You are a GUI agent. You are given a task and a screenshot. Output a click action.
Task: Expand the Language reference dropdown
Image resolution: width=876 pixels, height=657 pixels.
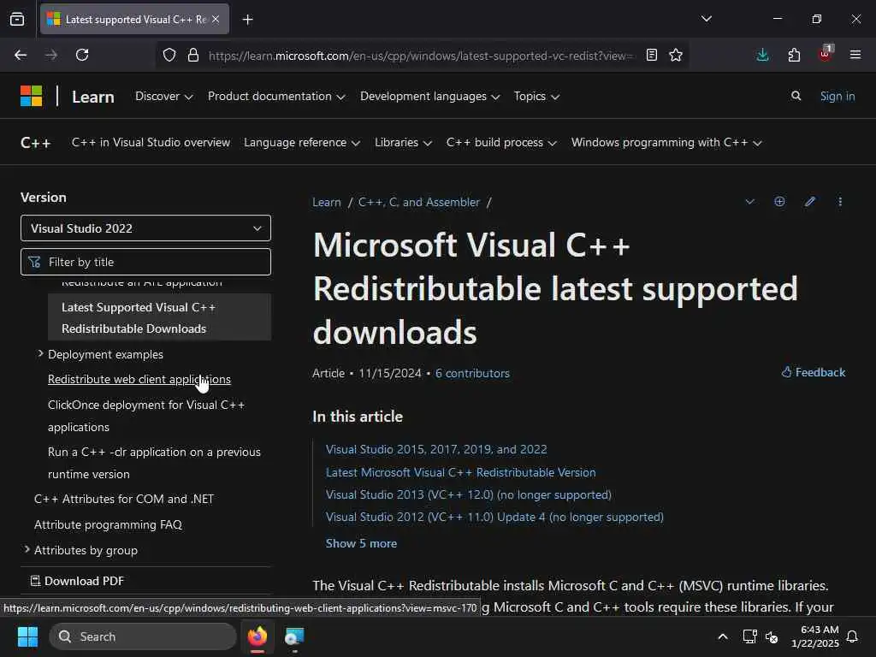click(x=302, y=143)
